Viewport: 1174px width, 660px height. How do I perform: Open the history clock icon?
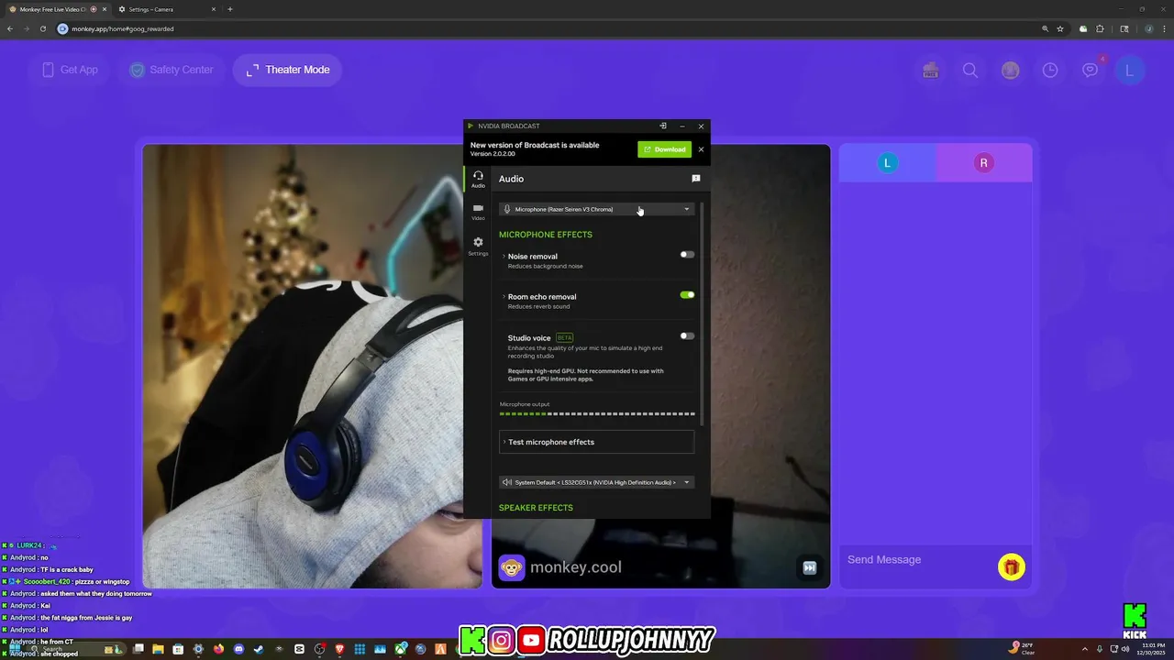pos(1050,71)
